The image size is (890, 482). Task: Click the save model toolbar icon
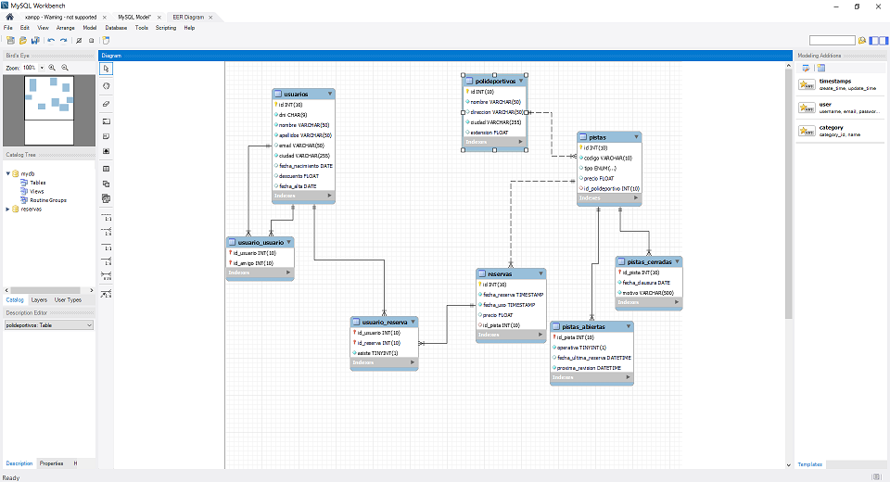tap(35, 41)
